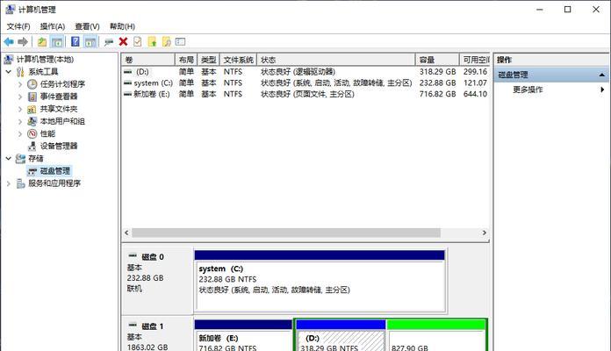The height and width of the screenshot is (351, 611).
Task: Click the 318.29 GB capacity cell
Action: tap(437, 72)
